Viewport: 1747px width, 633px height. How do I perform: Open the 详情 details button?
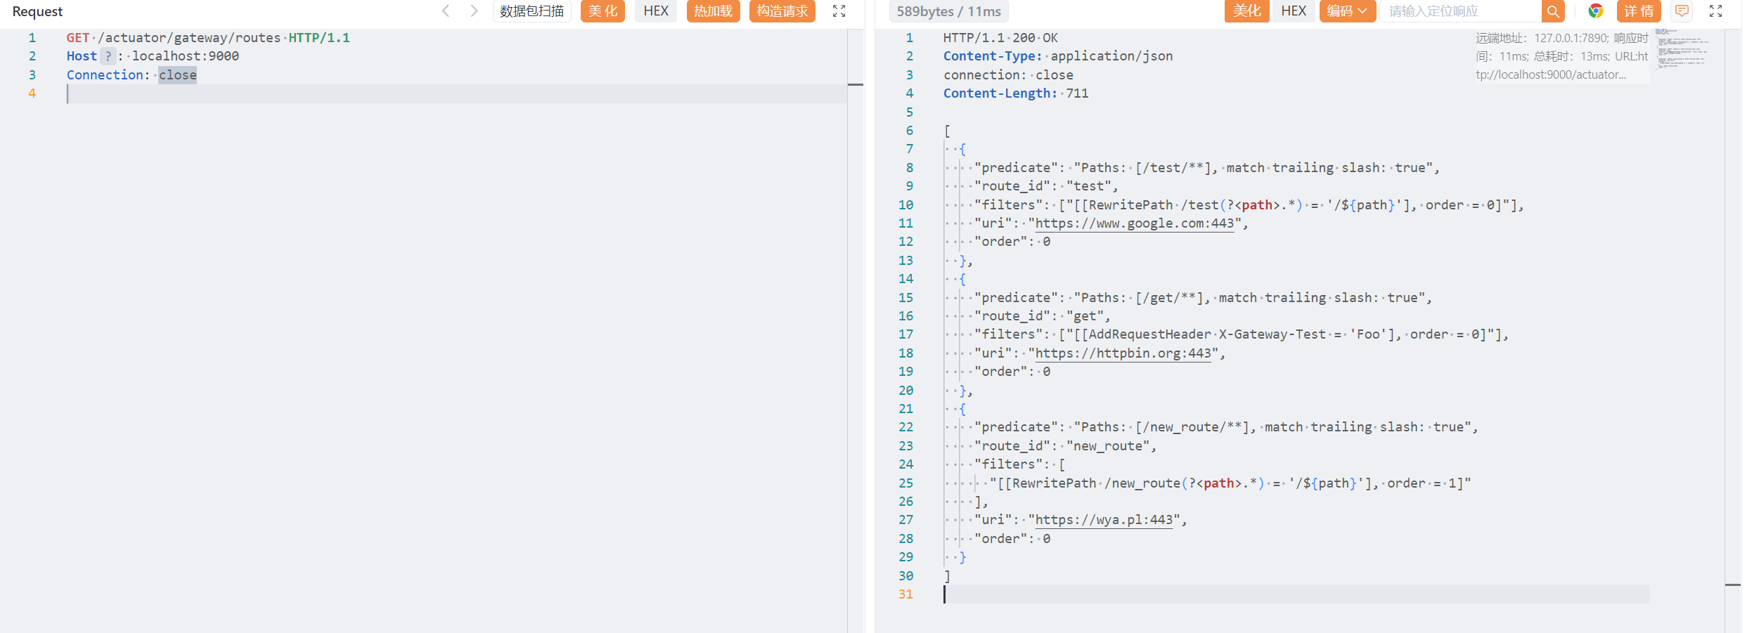(x=1639, y=11)
